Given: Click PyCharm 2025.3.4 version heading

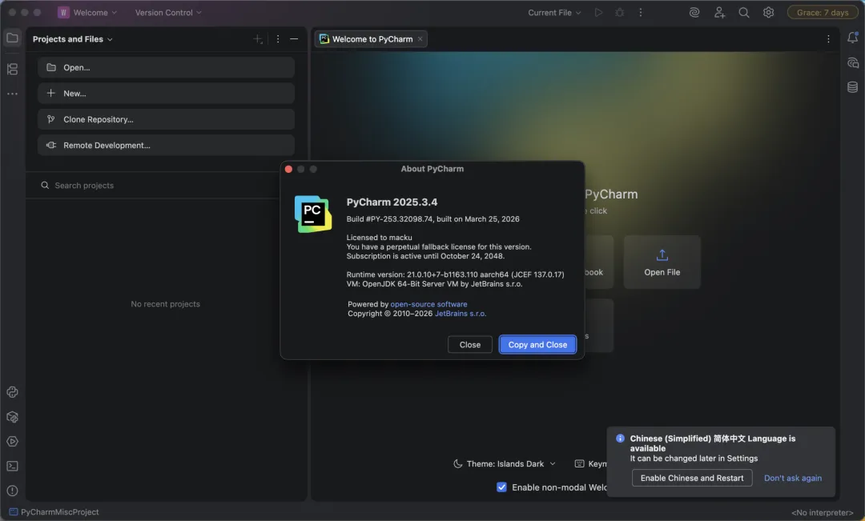Looking at the screenshot, I should click(x=392, y=202).
